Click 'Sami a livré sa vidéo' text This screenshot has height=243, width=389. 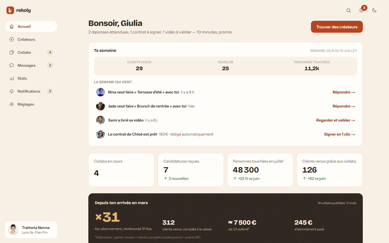click(x=126, y=120)
